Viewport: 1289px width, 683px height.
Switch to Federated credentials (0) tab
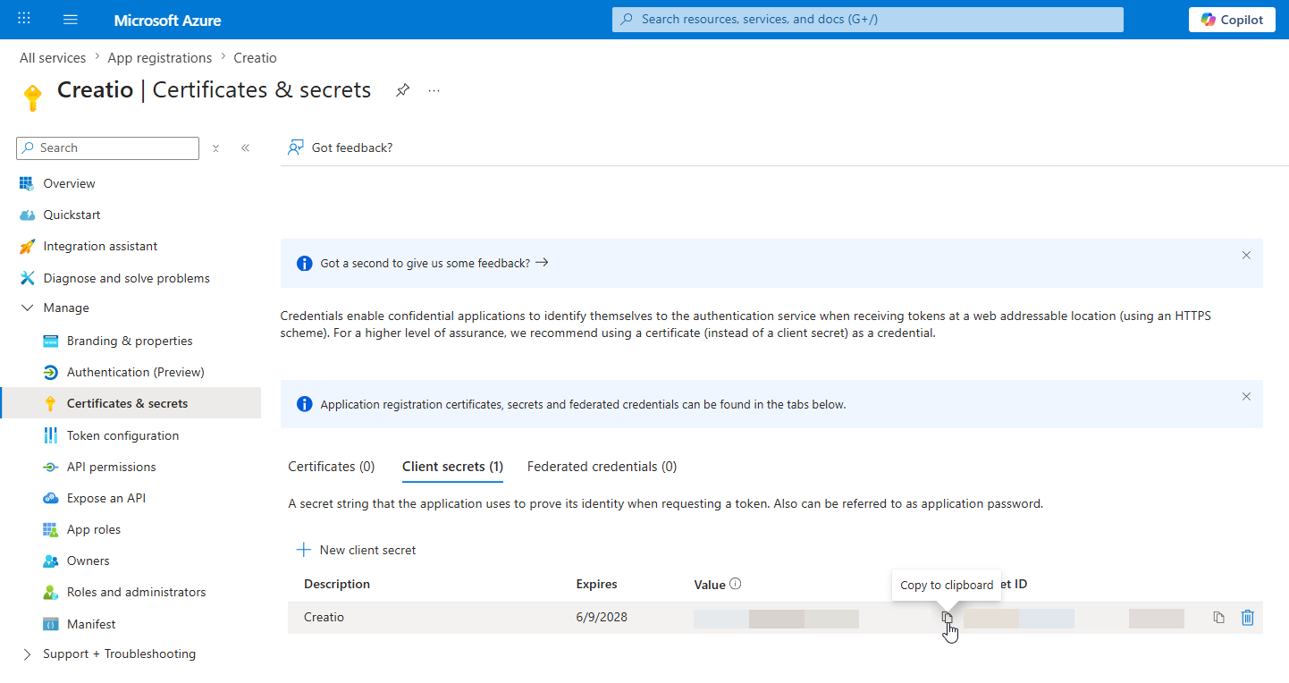point(602,467)
